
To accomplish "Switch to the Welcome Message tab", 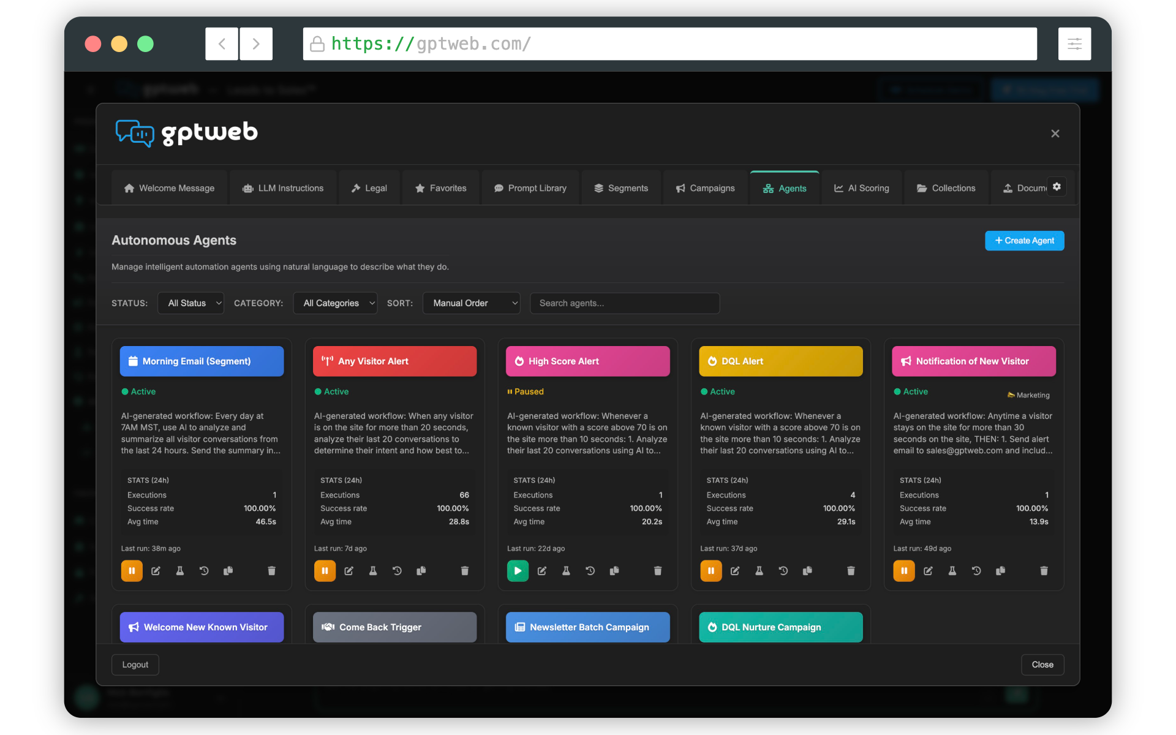I will pyautogui.click(x=169, y=188).
